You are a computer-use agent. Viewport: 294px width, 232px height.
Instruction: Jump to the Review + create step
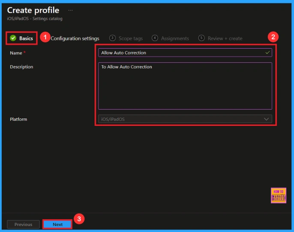(x=220, y=39)
